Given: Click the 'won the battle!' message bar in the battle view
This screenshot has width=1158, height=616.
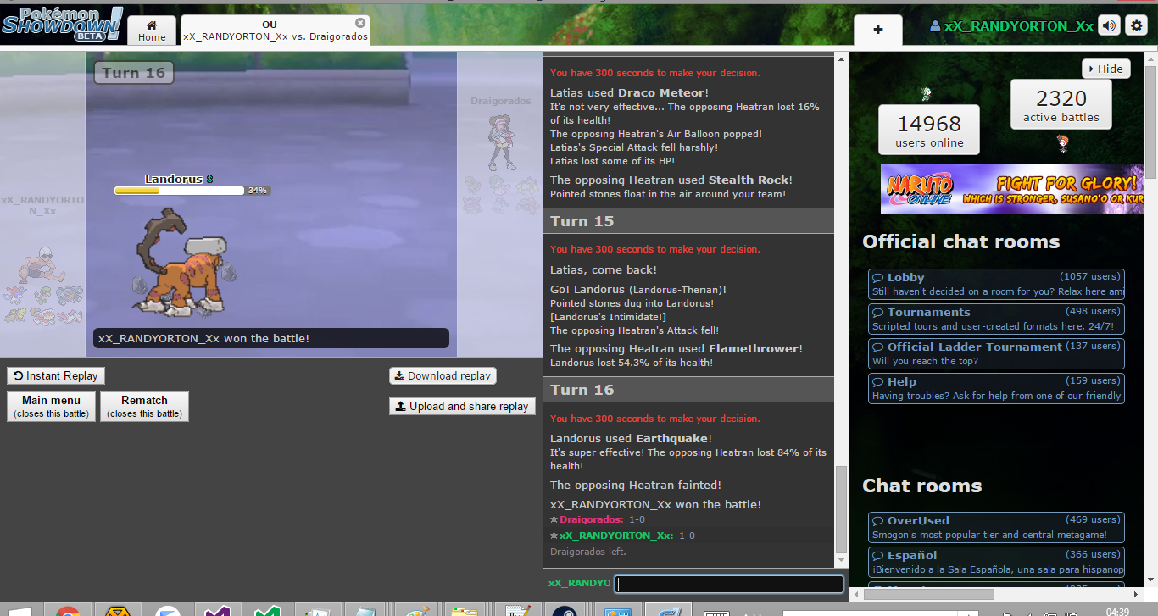Looking at the screenshot, I should point(271,338).
